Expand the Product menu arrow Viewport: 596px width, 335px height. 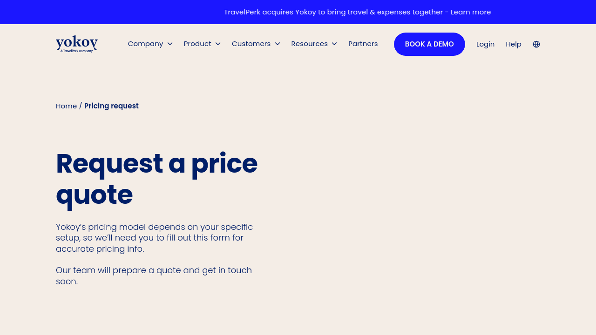(x=218, y=44)
